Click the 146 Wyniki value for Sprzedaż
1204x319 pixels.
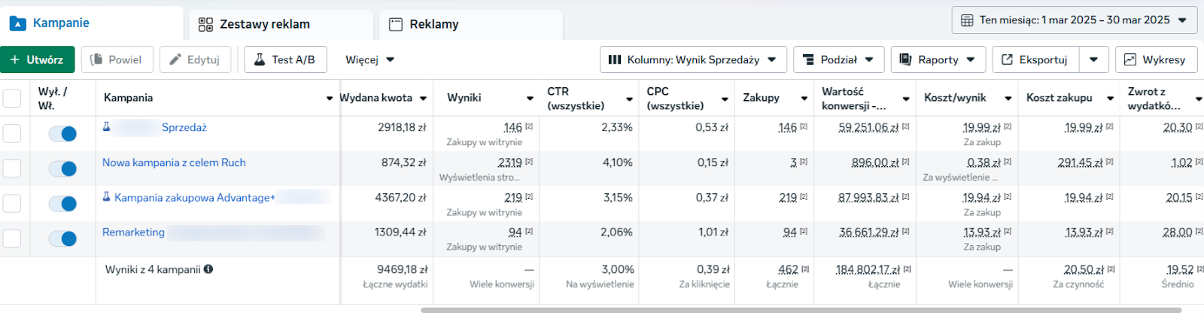pyautogui.click(x=512, y=128)
